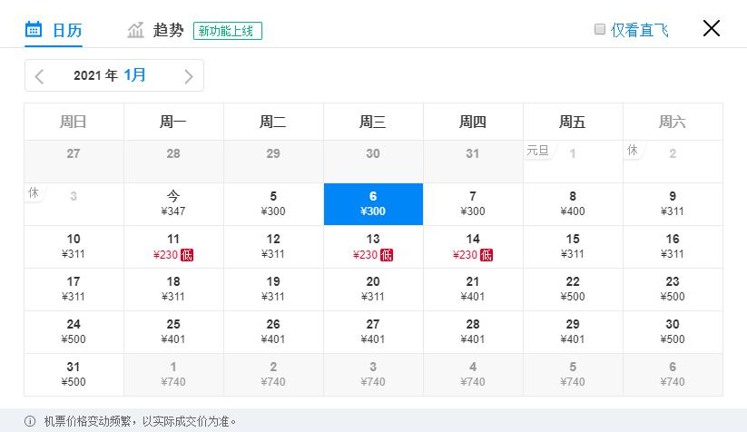Select January 16 priced ¥311

(x=673, y=247)
